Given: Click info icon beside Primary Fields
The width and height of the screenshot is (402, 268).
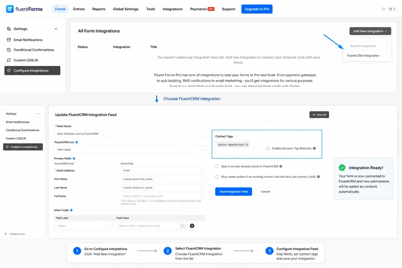Looking at the screenshot, I should pyautogui.click(x=74, y=159).
